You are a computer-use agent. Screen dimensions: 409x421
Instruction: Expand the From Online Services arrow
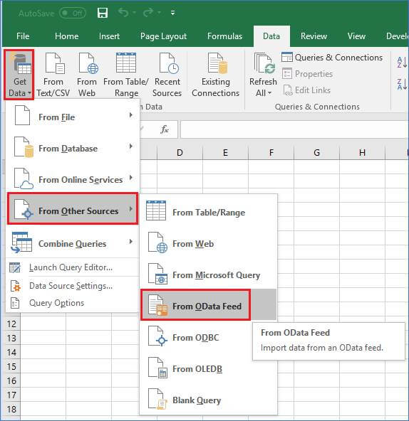pyautogui.click(x=131, y=178)
